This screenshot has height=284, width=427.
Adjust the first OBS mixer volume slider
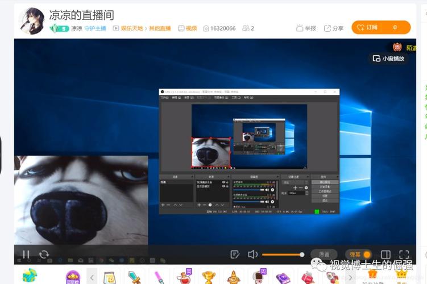(248, 190)
